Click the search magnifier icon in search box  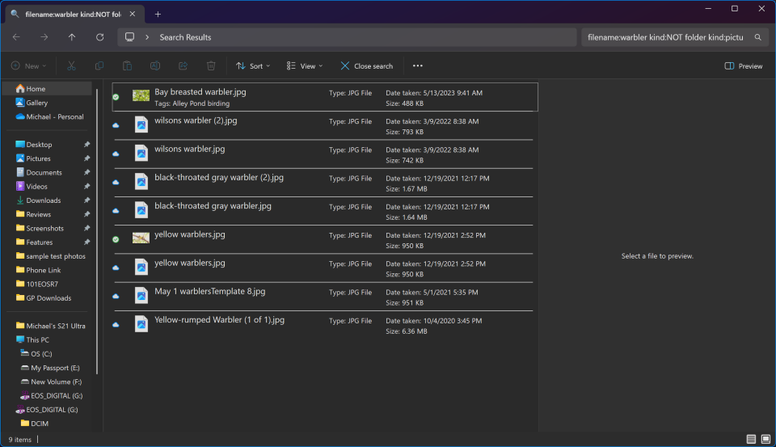[757, 37]
